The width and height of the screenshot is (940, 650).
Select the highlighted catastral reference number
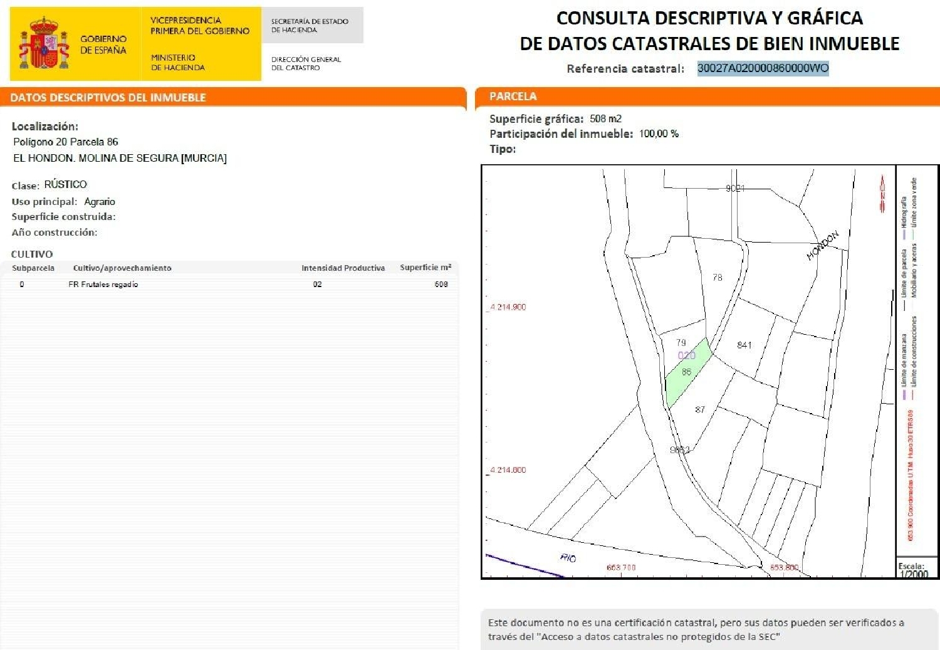point(763,68)
